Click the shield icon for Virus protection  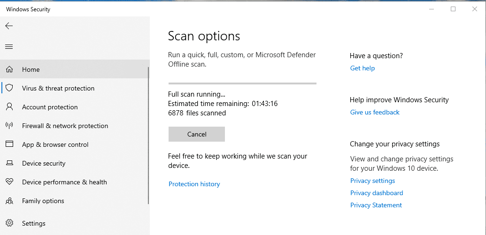click(9, 88)
